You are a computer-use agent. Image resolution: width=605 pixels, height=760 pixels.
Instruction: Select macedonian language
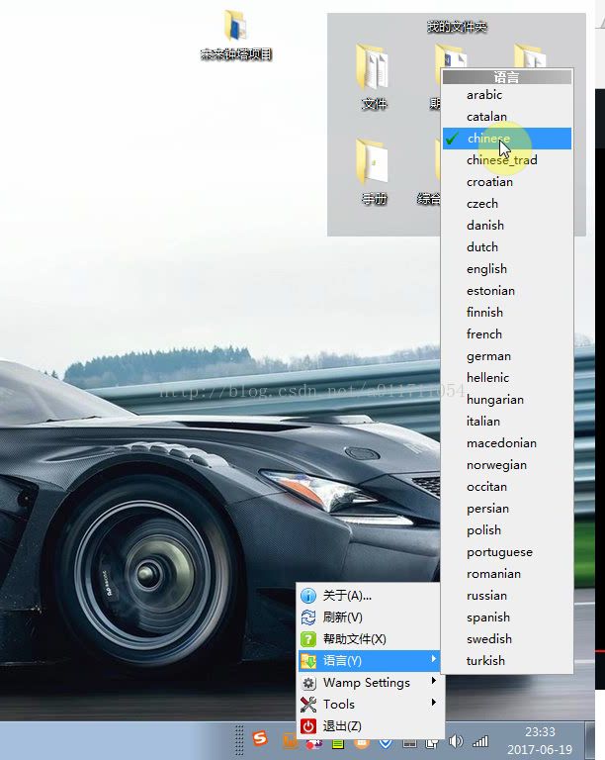507,443
